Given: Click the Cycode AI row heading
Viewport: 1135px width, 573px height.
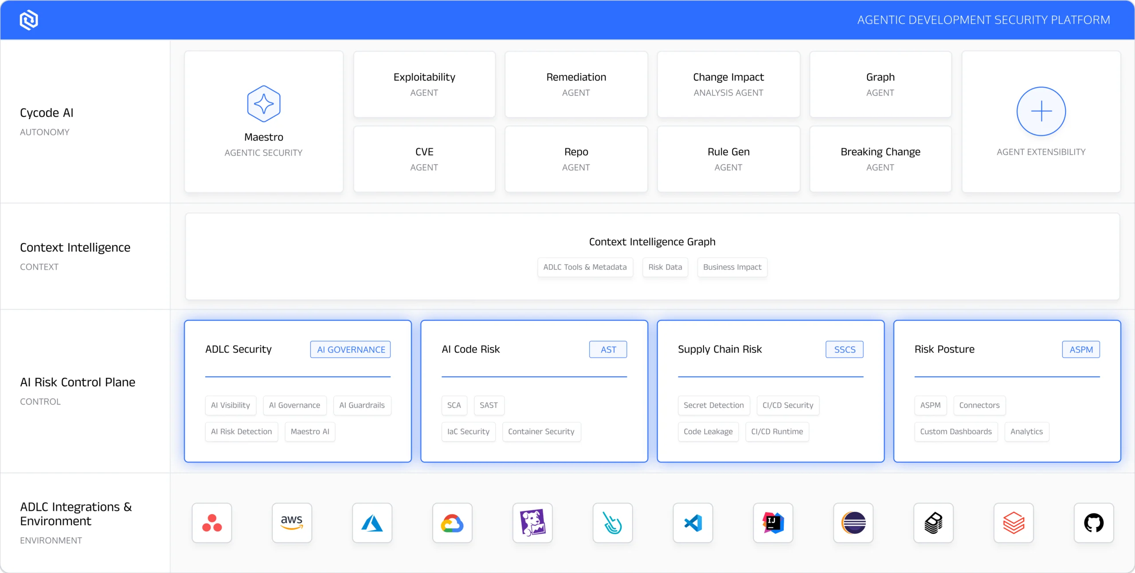Looking at the screenshot, I should tap(47, 113).
